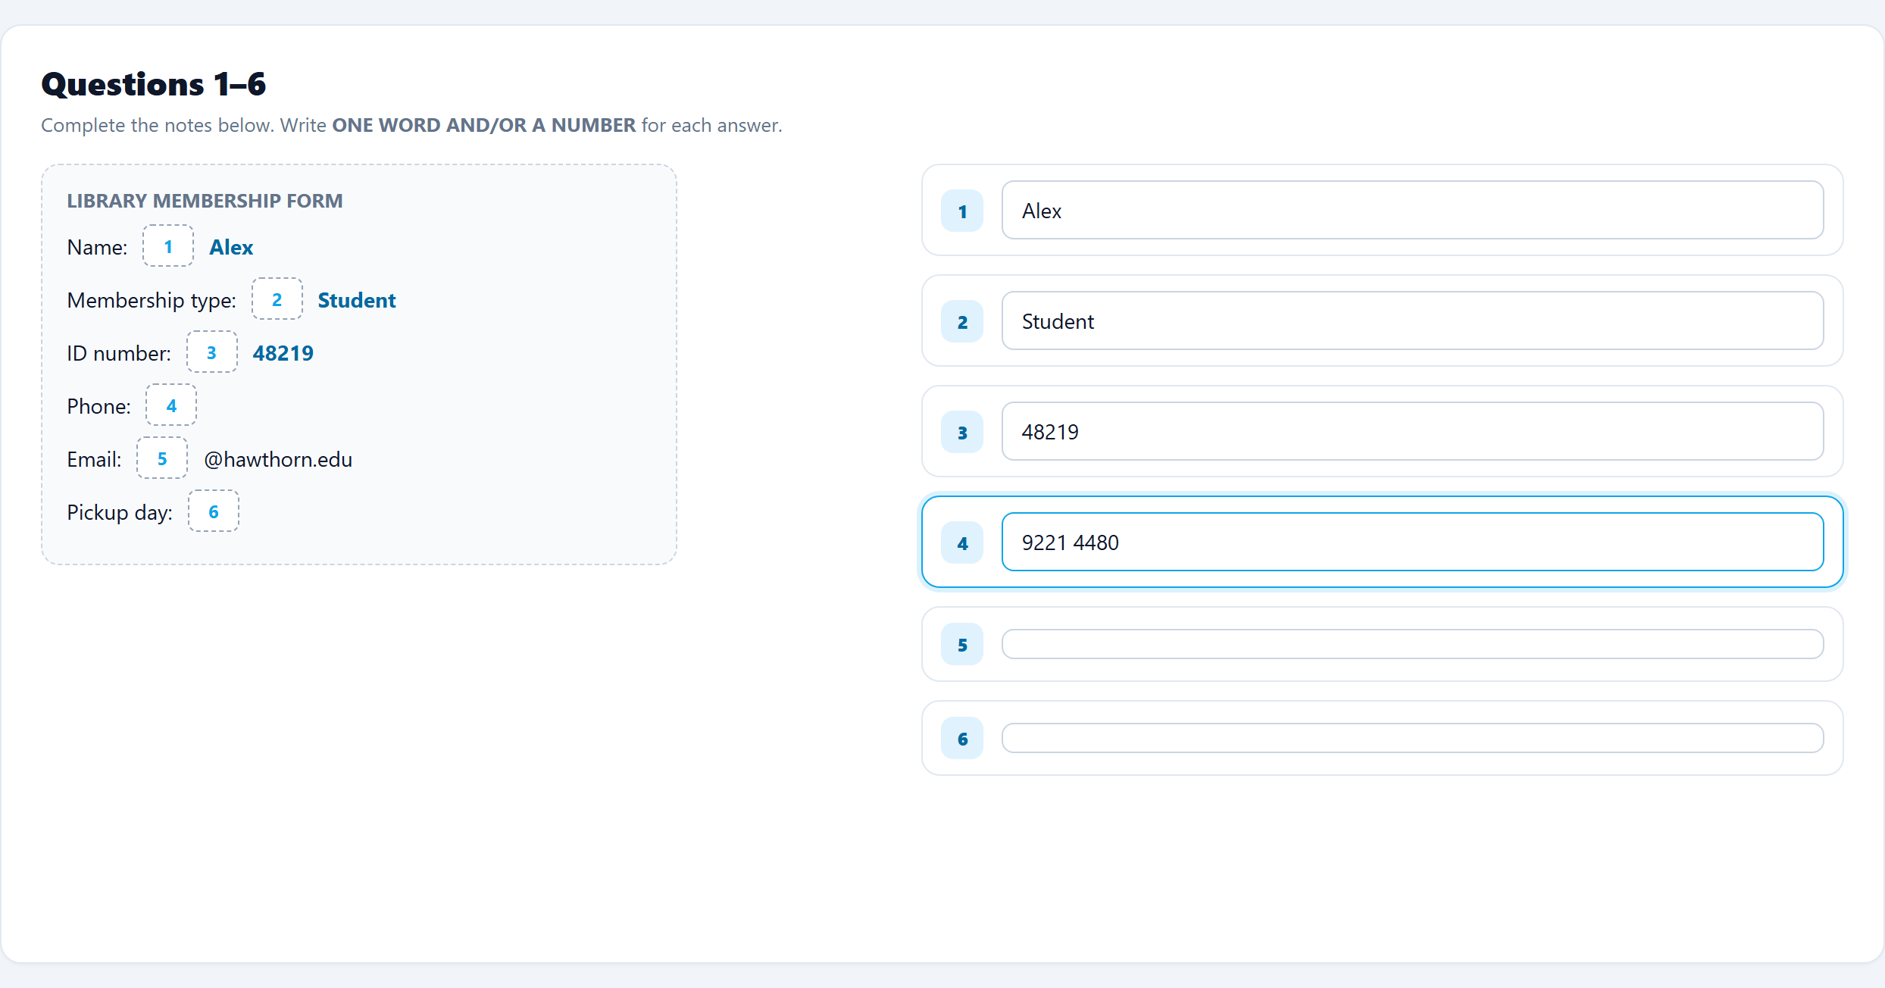Click the blue number 1 badge in answers

pos(962,211)
